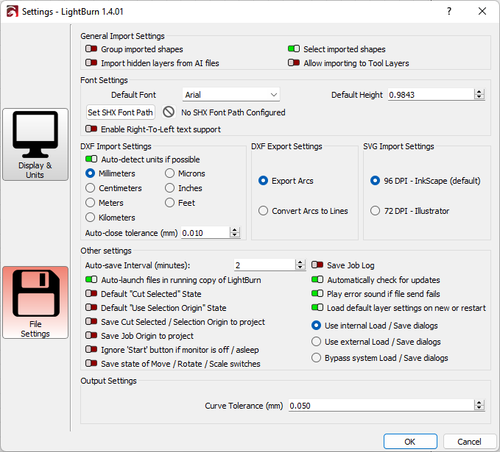Image resolution: width=500 pixels, height=452 pixels.
Task: Click the Default Height input field
Action: click(431, 95)
